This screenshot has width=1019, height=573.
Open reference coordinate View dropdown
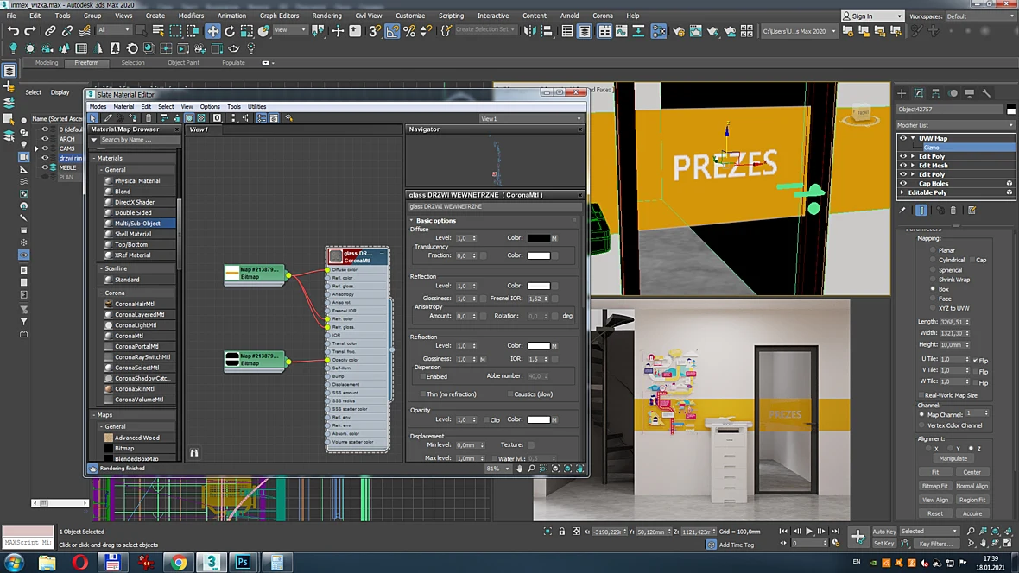(x=290, y=30)
